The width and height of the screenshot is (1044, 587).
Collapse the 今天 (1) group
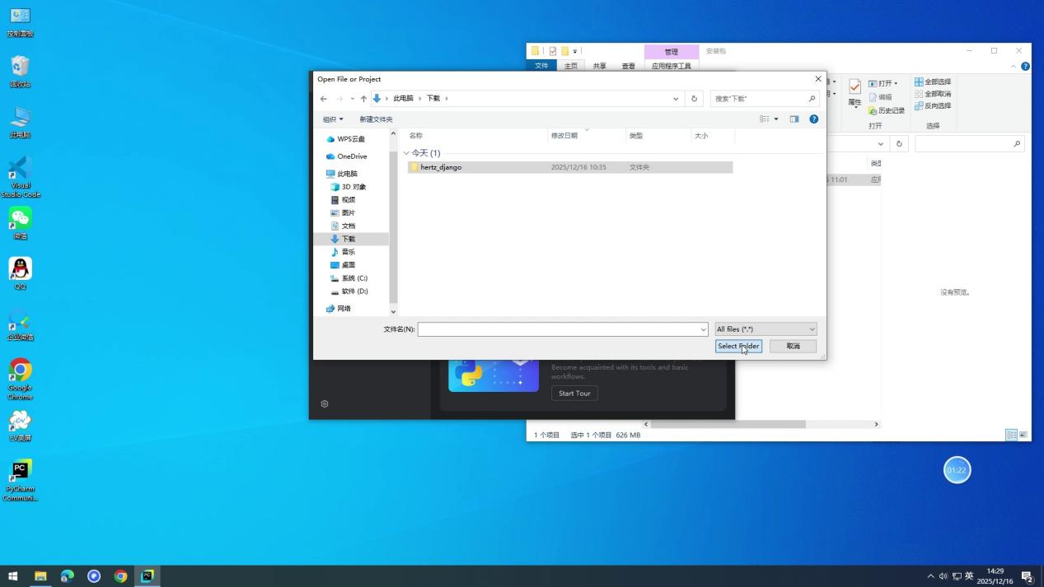pyautogui.click(x=405, y=152)
